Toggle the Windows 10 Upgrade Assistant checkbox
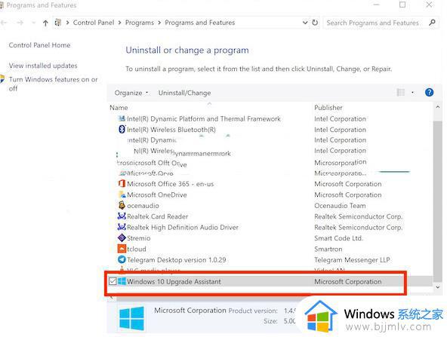447x337 pixels. pos(113,281)
